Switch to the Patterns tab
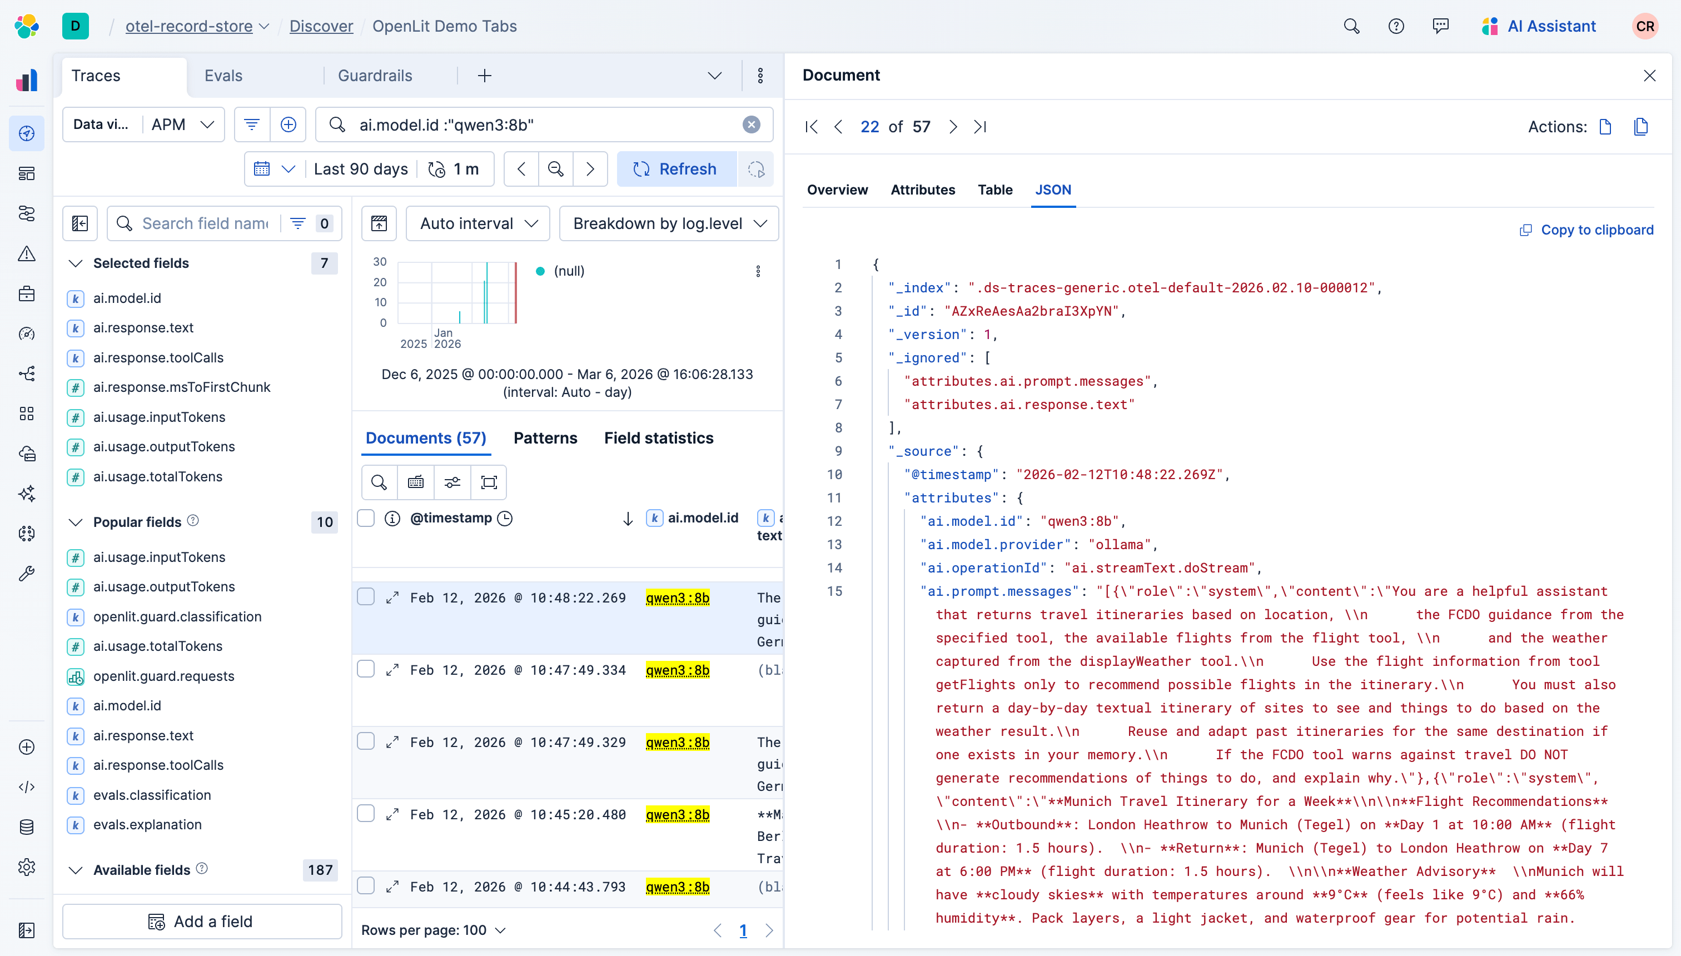The image size is (1681, 956). click(x=546, y=437)
